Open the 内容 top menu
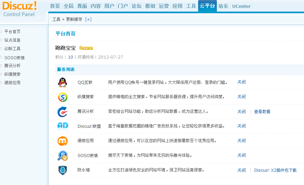Viewport: 304px width, 185px height. pyautogui.click(x=96, y=6)
